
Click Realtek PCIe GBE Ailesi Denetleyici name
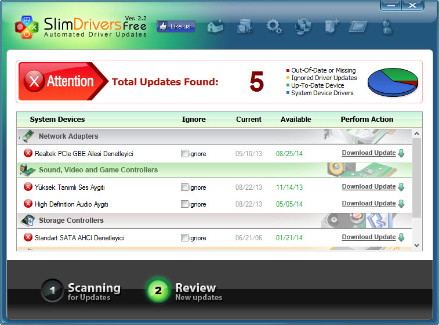(x=84, y=154)
